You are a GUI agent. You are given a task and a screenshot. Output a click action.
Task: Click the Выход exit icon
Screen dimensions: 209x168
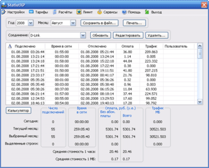pos(147,12)
